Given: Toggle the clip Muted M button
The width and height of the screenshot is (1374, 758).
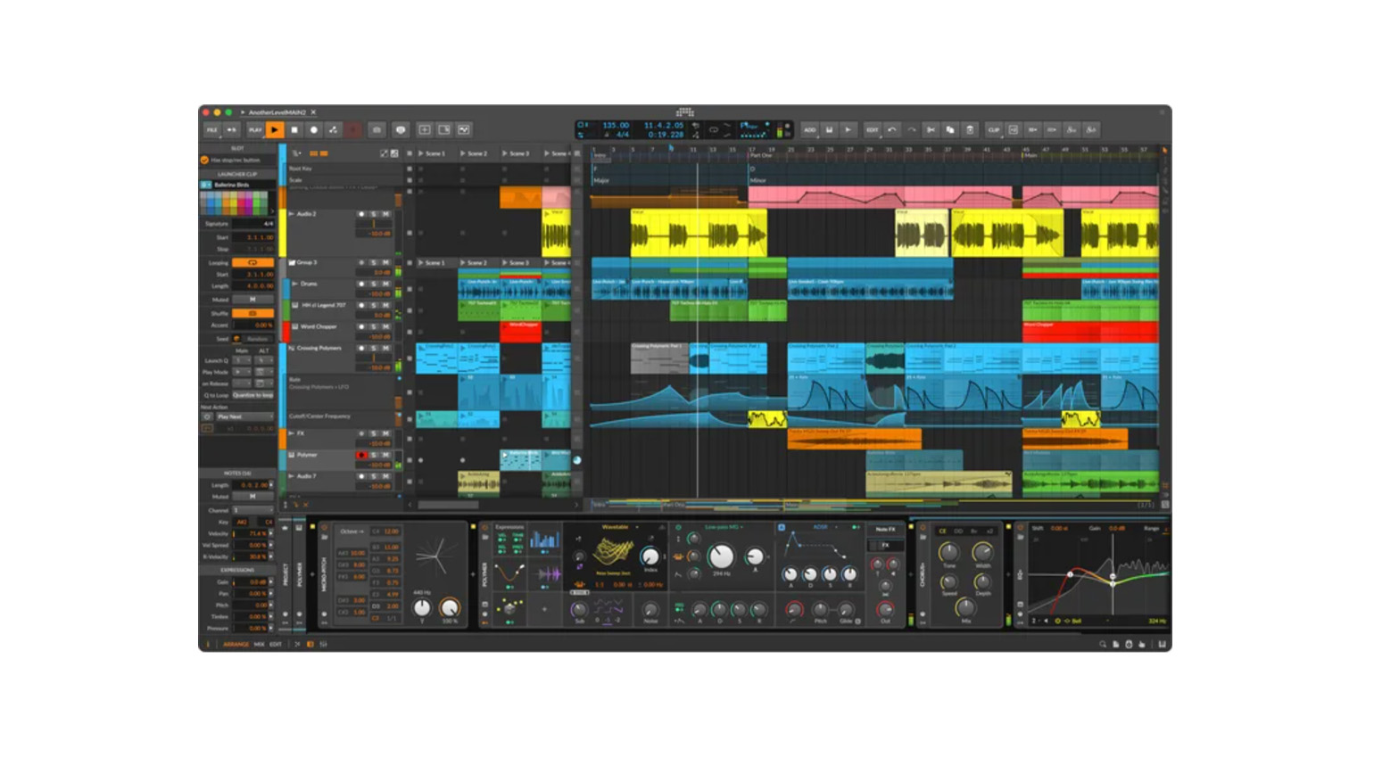Looking at the screenshot, I should click(252, 300).
